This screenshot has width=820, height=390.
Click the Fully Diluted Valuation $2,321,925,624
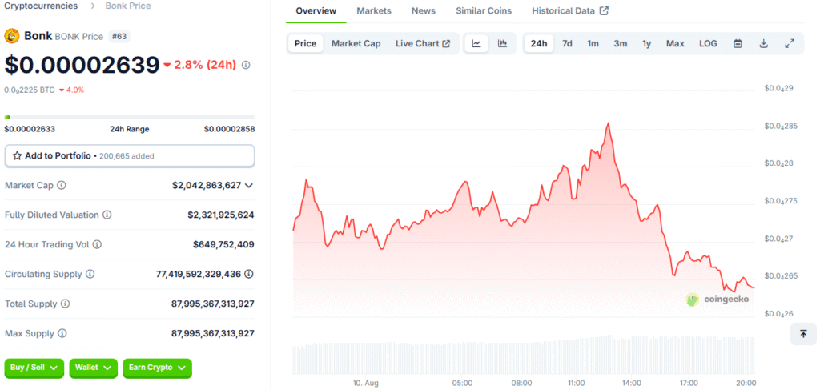[x=221, y=215]
